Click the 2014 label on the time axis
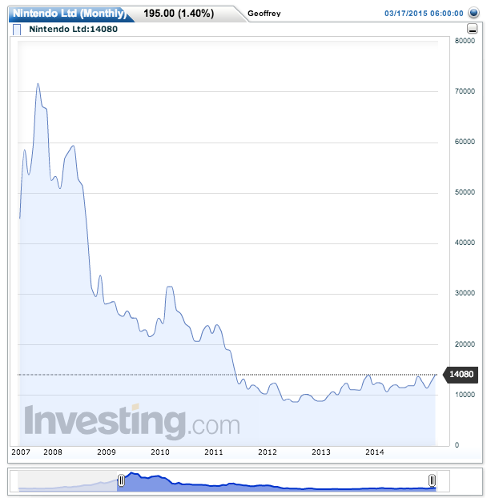Image resolution: width=491 pixels, height=502 pixels. [375, 452]
